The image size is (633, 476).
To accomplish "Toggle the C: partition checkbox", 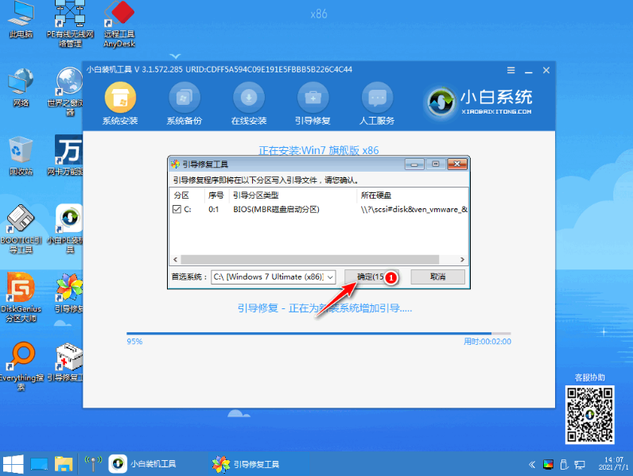I will coord(177,209).
